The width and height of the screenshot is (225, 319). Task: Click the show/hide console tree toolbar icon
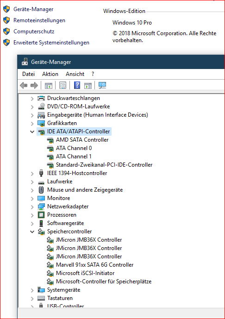(49, 86)
